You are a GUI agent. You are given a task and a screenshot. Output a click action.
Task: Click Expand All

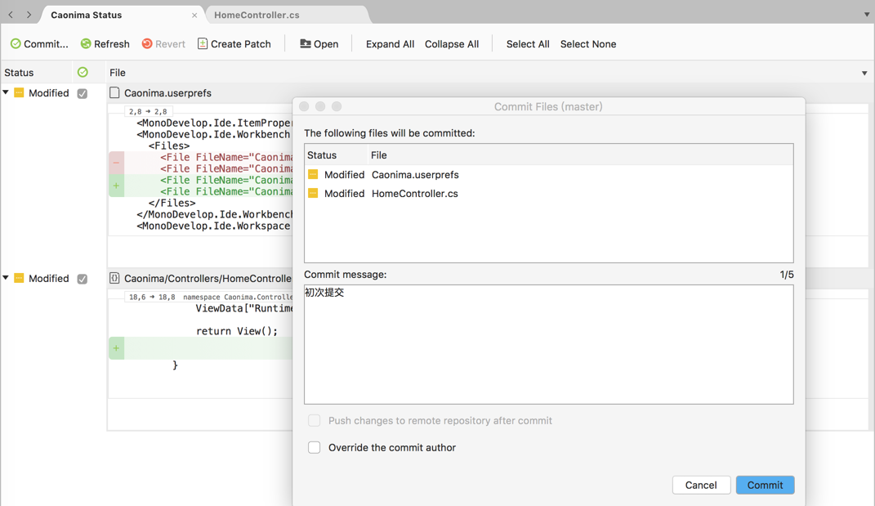click(x=390, y=44)
